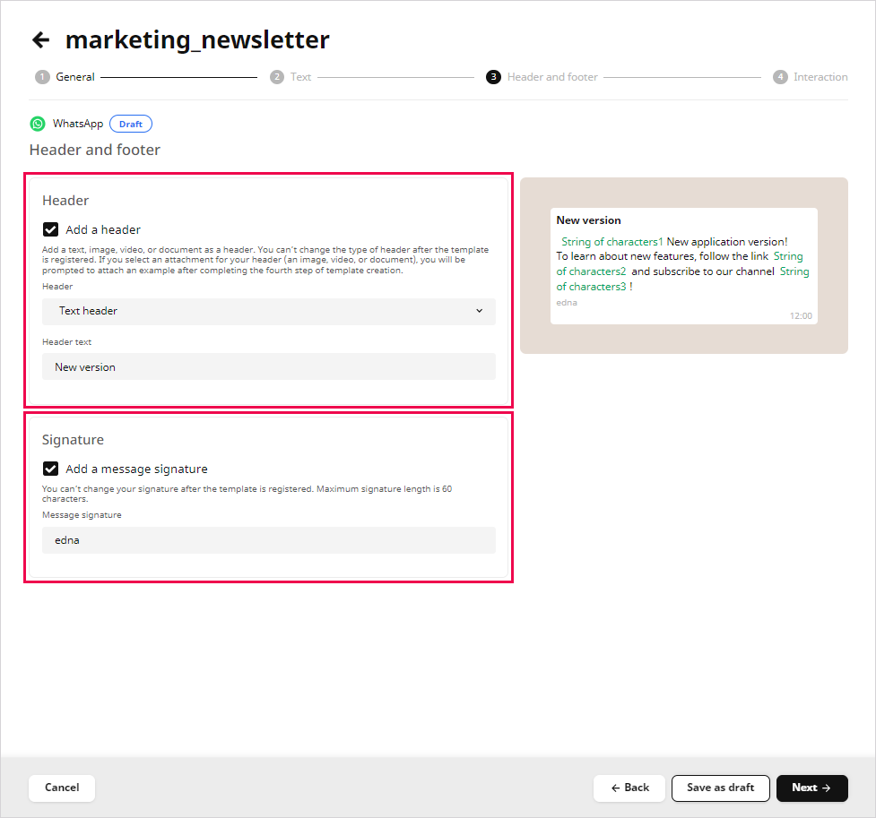Focus the Message signature input field
This screenshot has height=818, width=876.
268,540
